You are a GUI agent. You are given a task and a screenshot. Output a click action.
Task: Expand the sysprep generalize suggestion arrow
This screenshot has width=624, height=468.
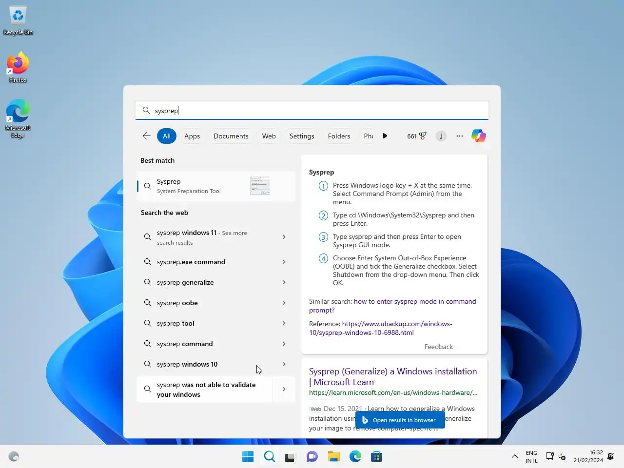point(284,282)
